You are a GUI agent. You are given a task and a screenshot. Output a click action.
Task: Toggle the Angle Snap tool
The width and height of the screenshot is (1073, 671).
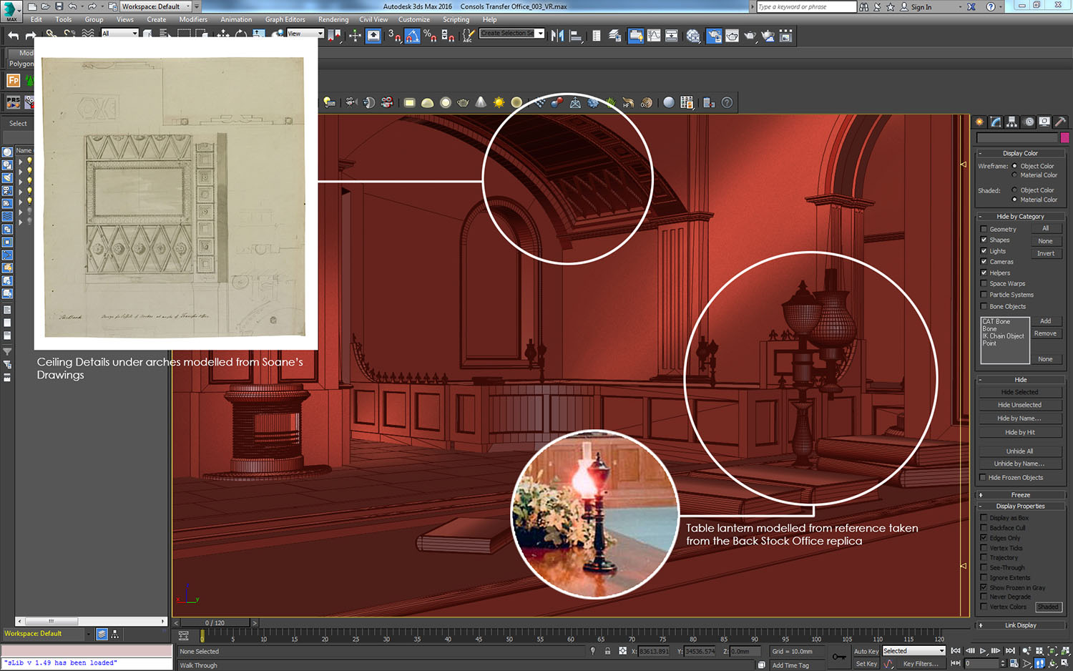[x=412, y=35]
